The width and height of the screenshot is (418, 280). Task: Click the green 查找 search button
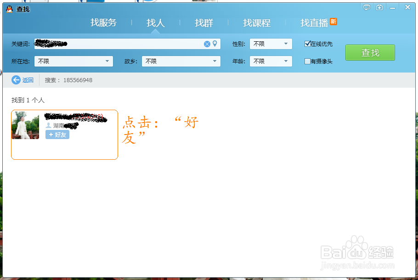(x=370, y=52)
